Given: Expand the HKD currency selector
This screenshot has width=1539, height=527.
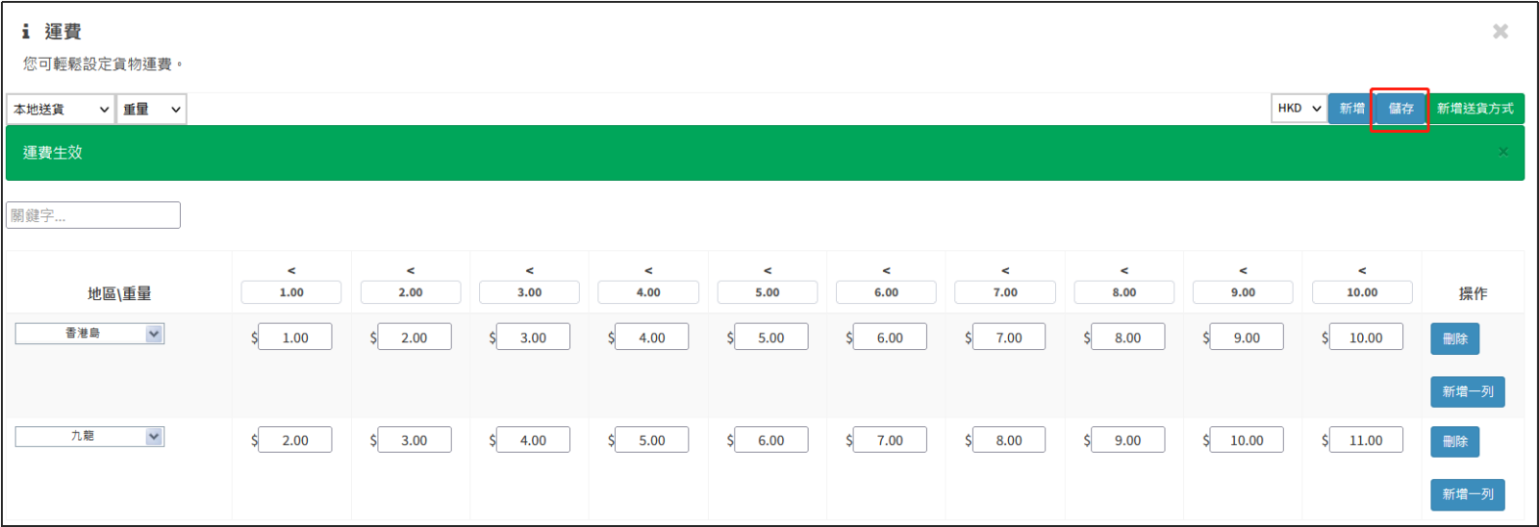Looking at the screenshot, I should 1299,109.
